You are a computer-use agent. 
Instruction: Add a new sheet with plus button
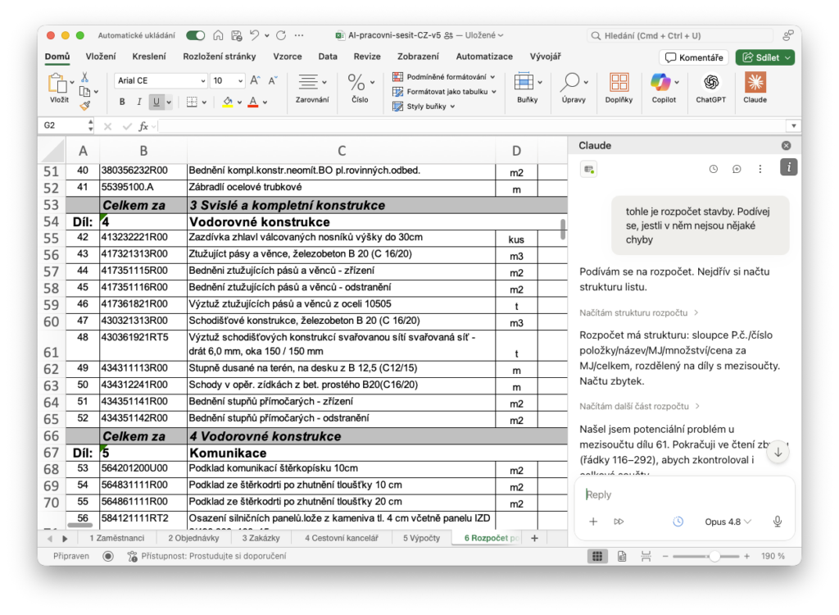[534, 538]
